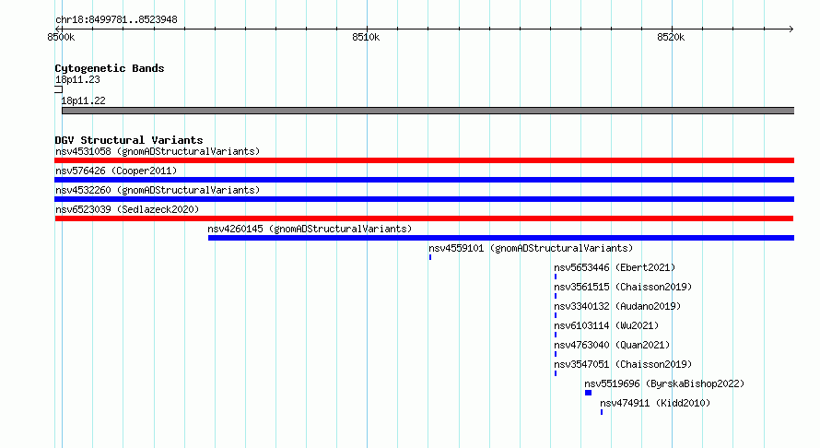Open nsv6523039 (Sedlazeck2020) label
The image size is (820, 448).
(x=127, y=209)
